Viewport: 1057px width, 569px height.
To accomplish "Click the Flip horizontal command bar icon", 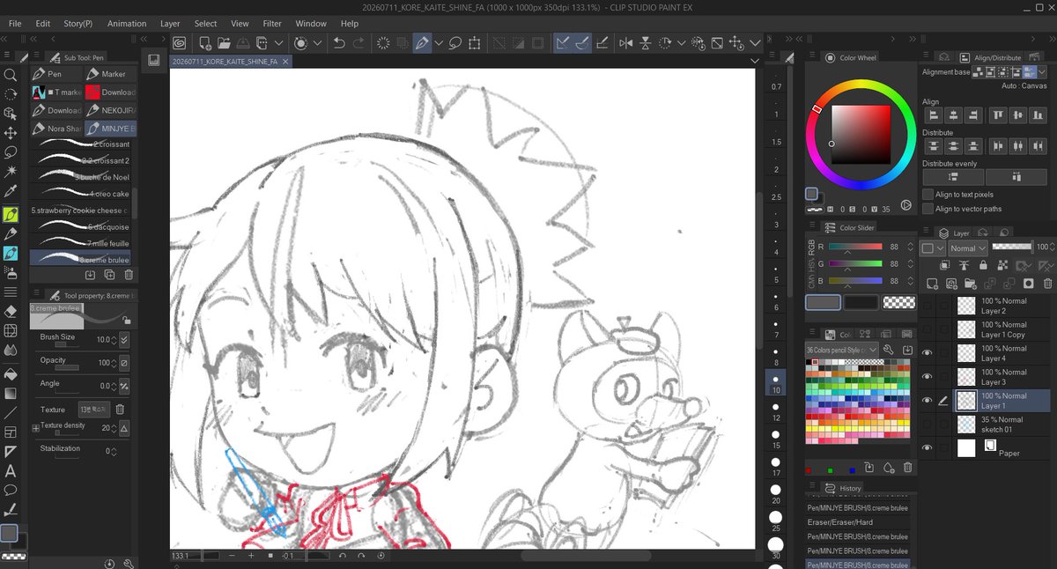I will (626, 42).
